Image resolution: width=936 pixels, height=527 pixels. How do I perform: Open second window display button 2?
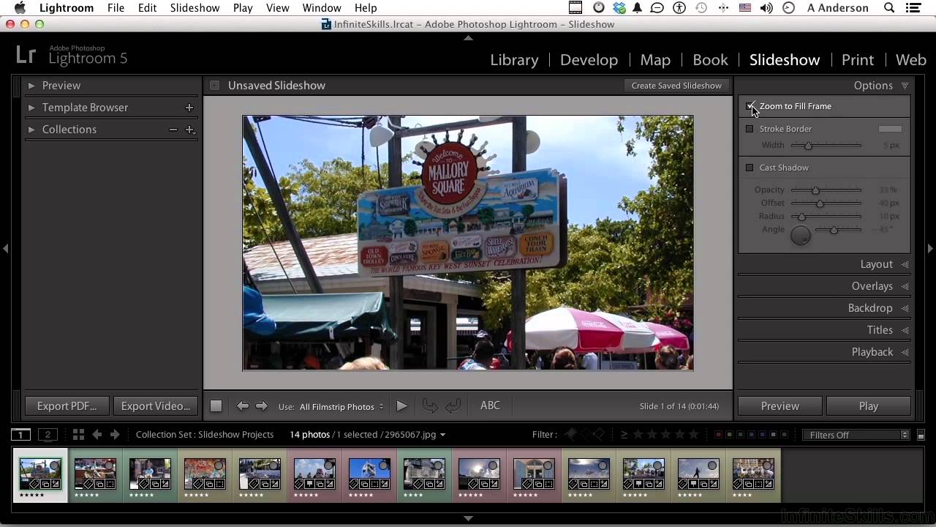(x=48, y=435)
